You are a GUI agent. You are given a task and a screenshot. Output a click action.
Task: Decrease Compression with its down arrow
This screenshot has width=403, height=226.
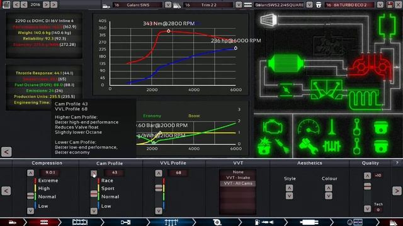(30, 211)
